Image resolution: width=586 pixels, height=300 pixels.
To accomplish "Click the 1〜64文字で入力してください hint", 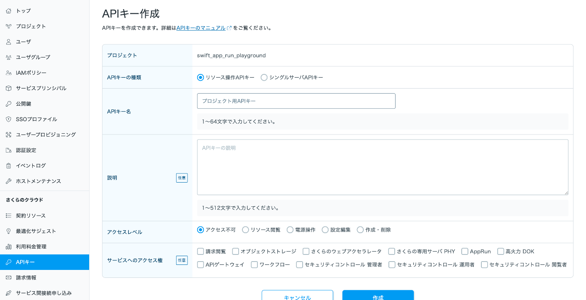I will tap(239, 122).
